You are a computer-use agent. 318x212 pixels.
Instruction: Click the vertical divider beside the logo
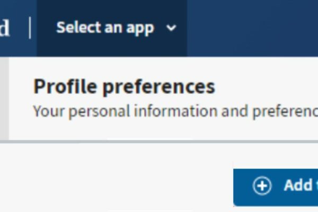pyautogui.click(x=30, y=28)
